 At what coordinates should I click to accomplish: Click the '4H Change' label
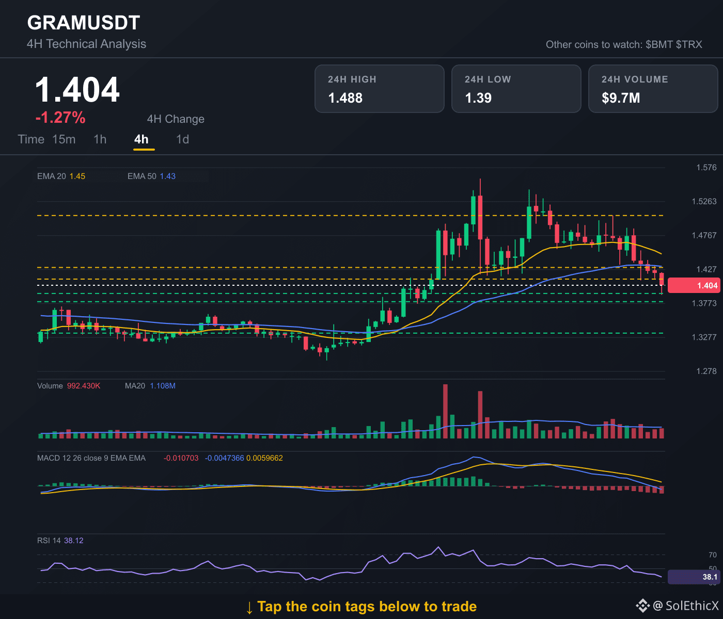click(x=176, y=119)
